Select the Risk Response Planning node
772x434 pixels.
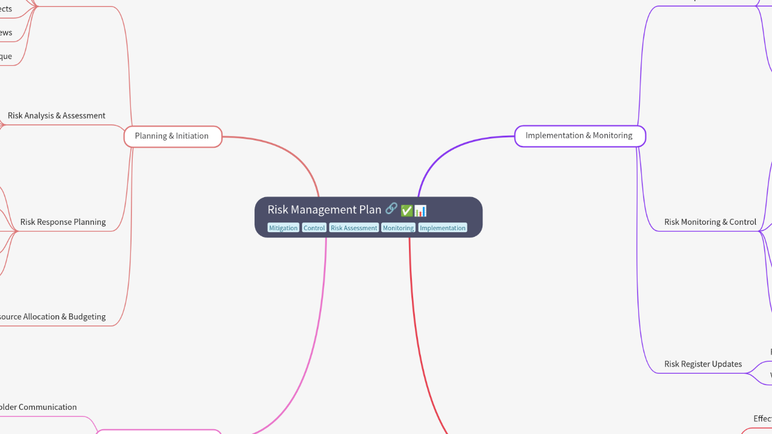coord(63,222)
